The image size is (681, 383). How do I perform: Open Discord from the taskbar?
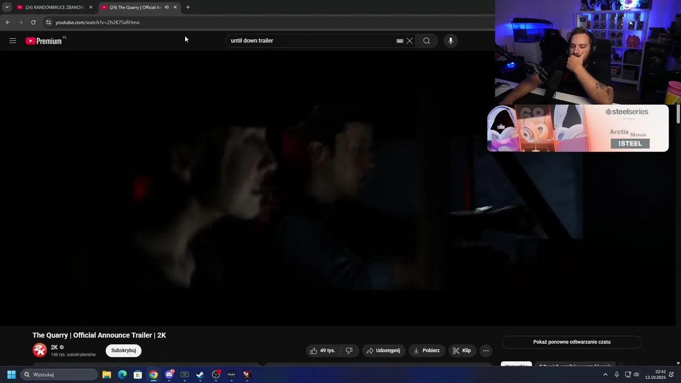[169, 374]
